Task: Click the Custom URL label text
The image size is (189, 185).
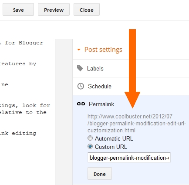Action: point(111,147)
